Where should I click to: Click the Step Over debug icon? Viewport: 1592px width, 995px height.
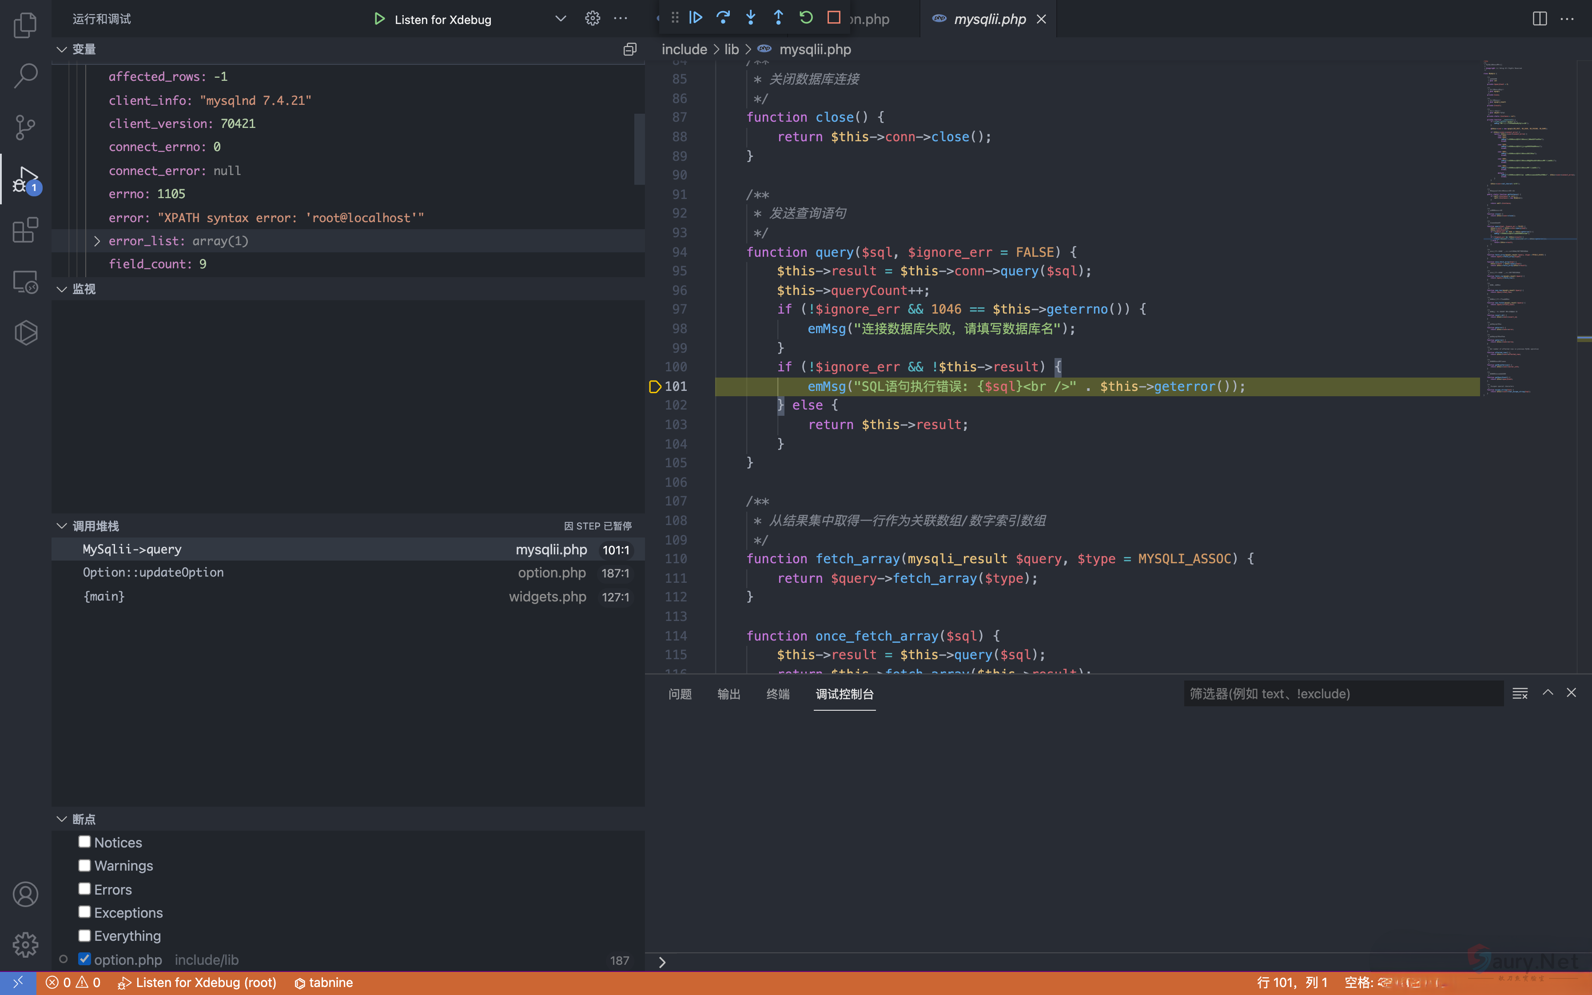(x=723, y=18)
